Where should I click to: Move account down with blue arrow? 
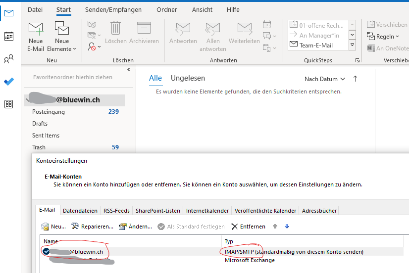coord(287,227)
